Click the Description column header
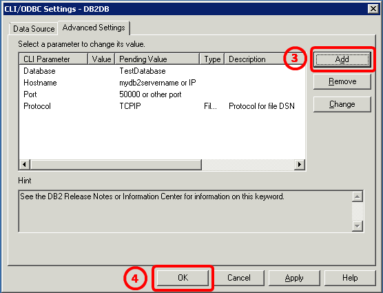383x293 pixels. tap(265, 59)
